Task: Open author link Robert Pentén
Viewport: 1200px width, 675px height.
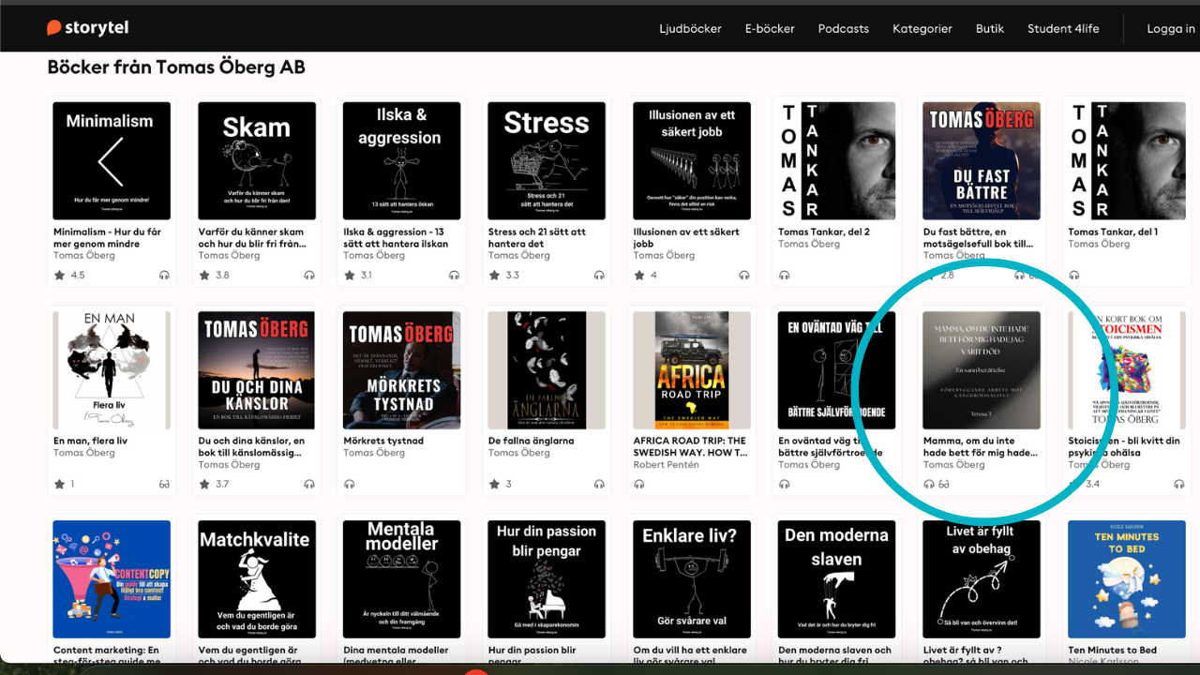Action: 666,465
